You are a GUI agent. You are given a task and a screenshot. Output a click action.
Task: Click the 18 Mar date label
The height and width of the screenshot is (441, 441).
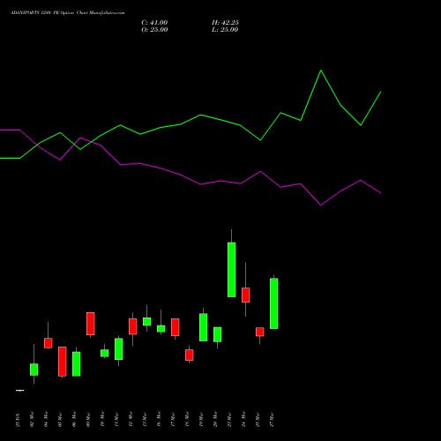187,419
